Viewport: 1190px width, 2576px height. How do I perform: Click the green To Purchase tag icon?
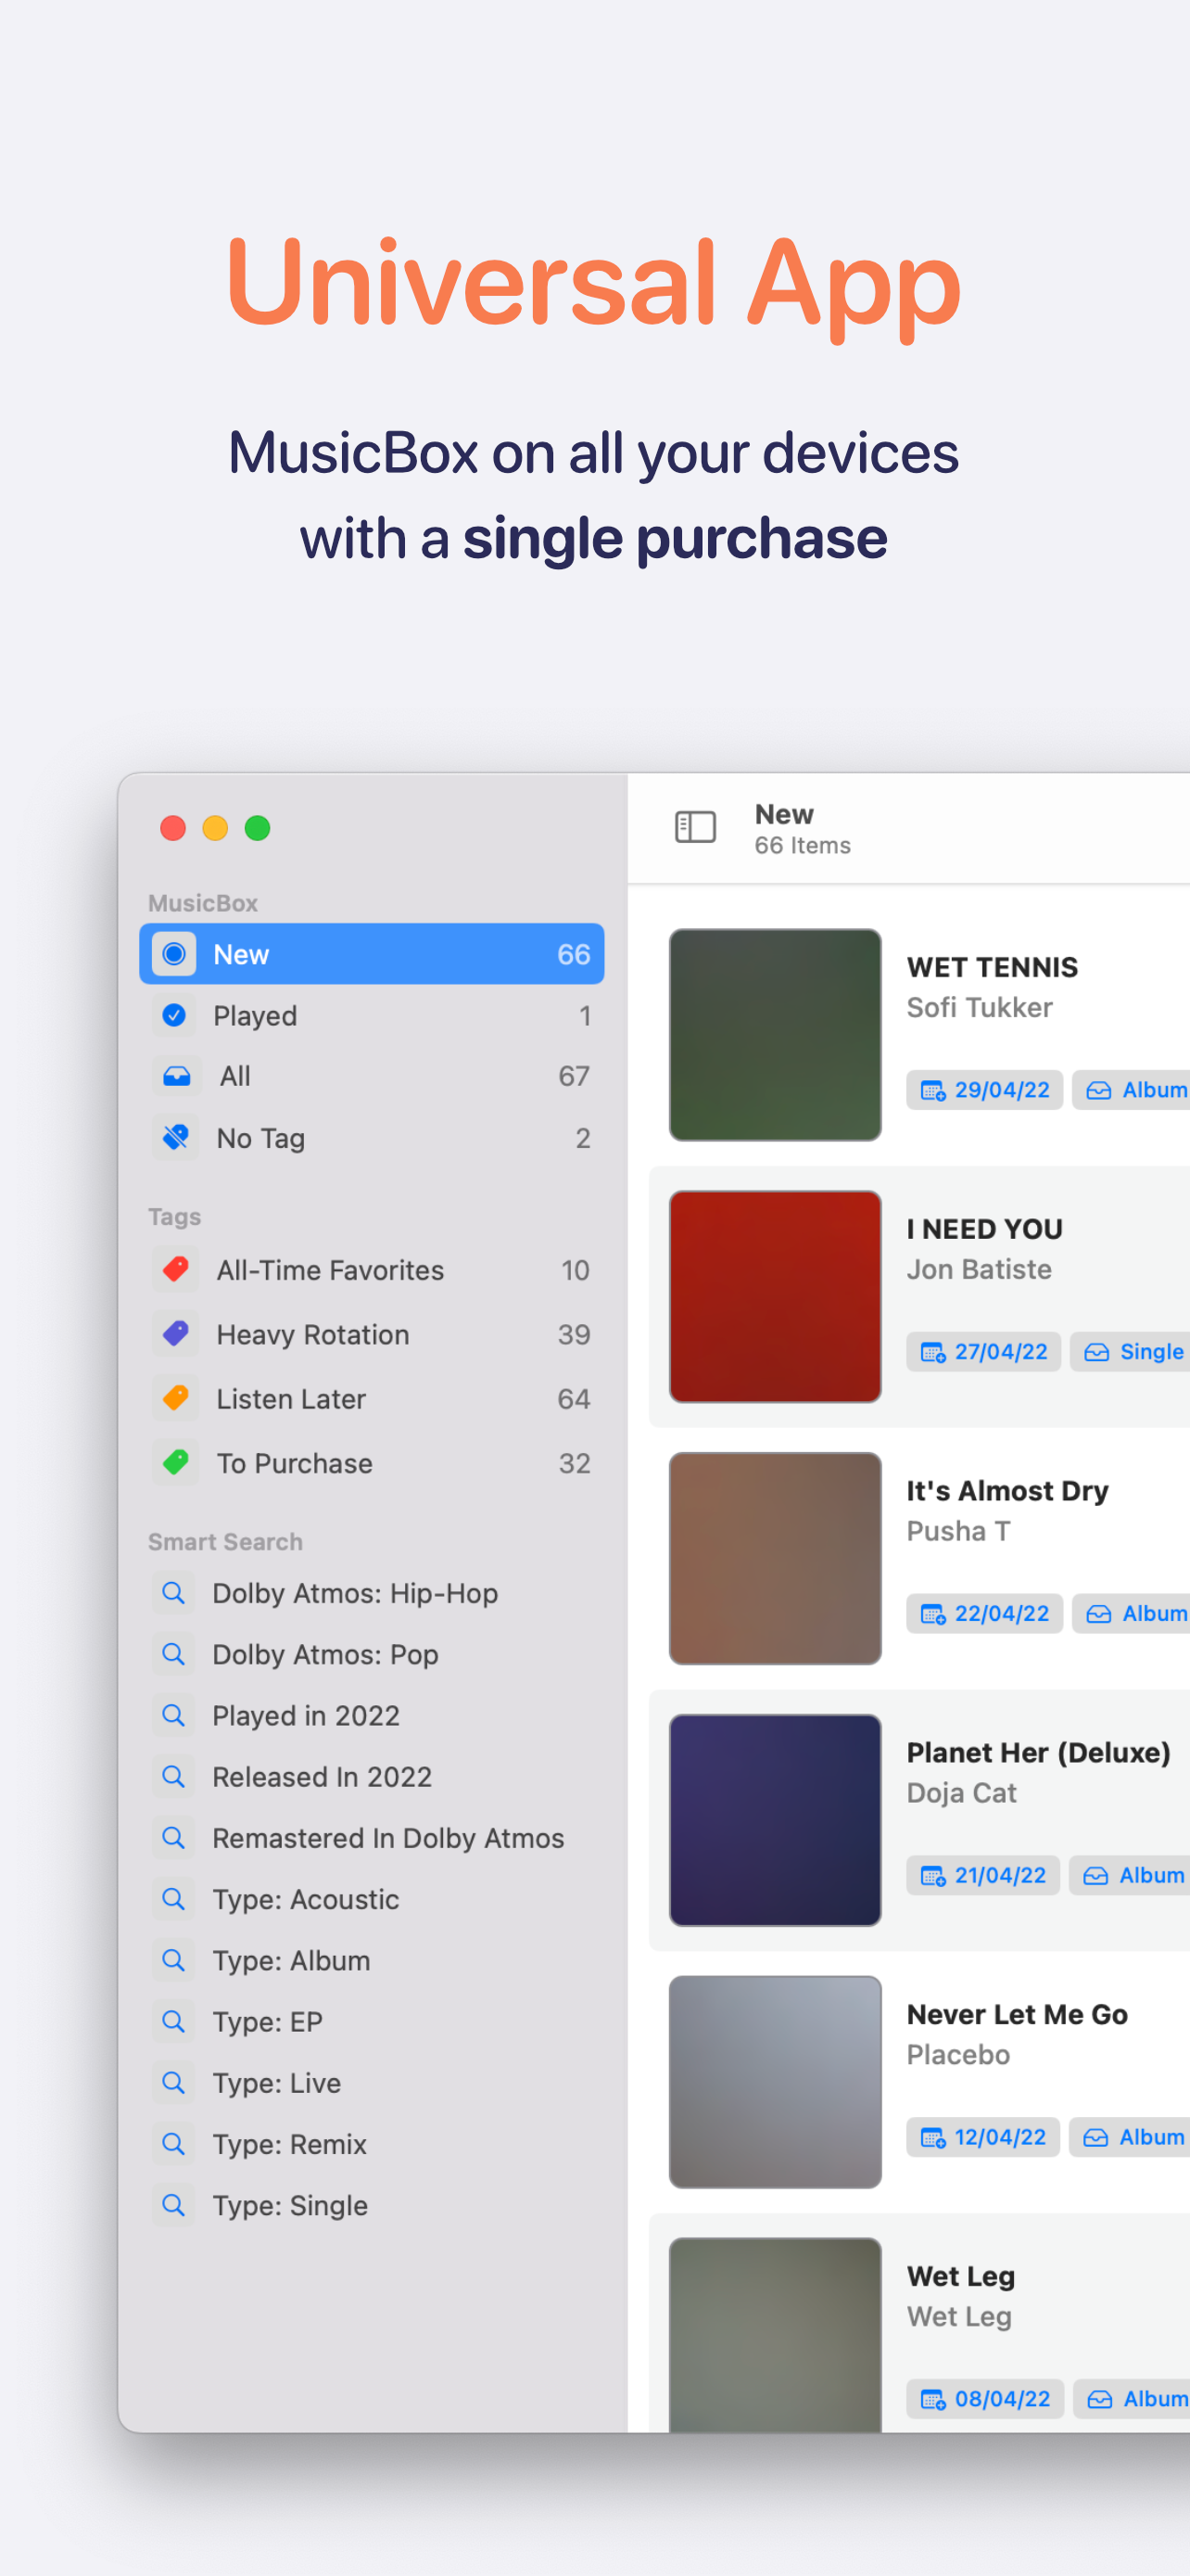click(176, 1462)
